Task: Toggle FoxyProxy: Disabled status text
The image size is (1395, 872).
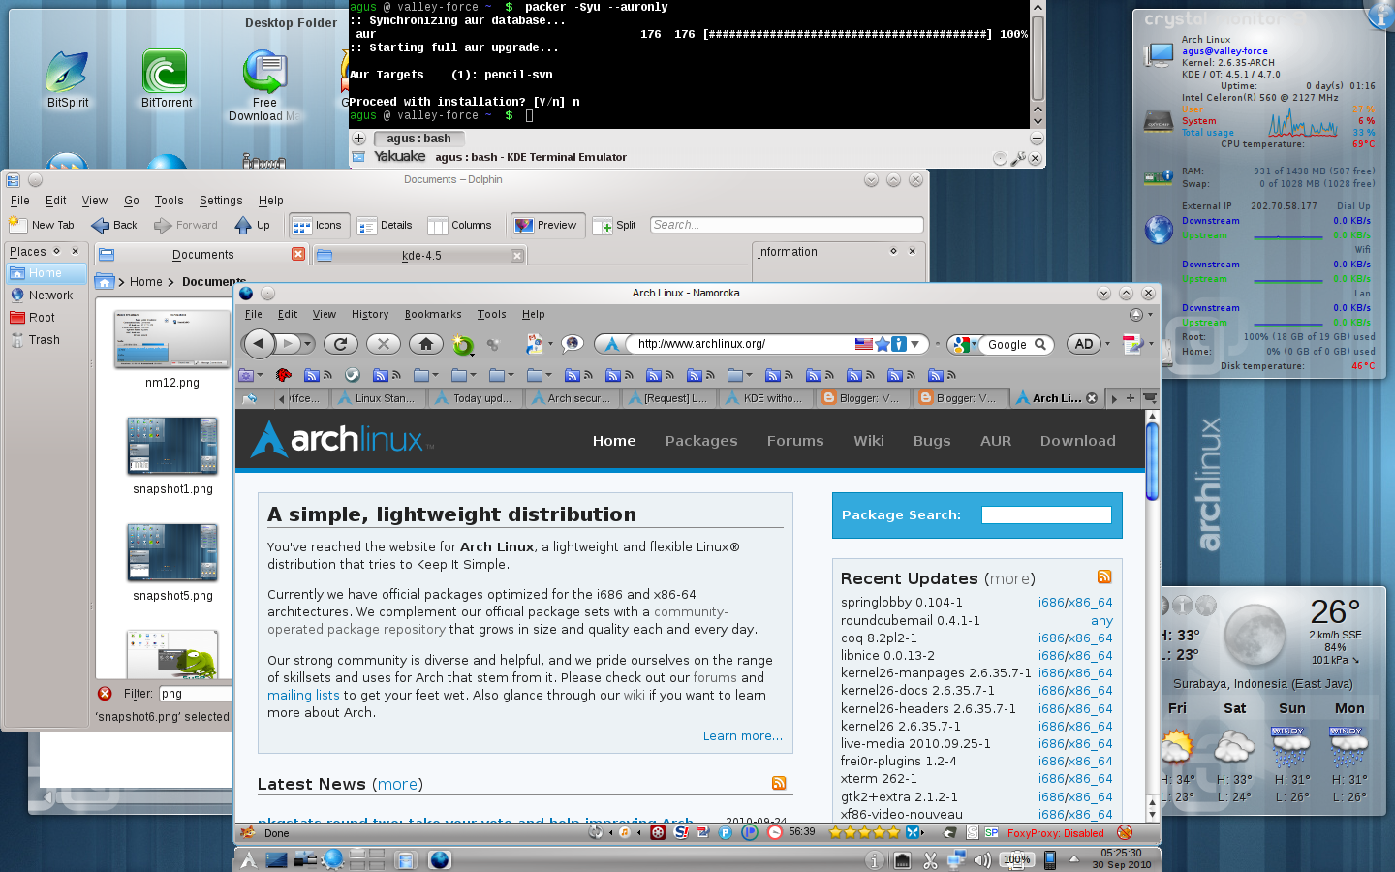Action: (x=1056, y=833)
